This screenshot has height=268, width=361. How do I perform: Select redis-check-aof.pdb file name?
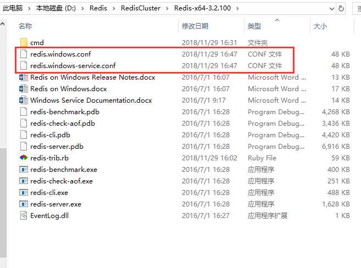pos(63,124)
